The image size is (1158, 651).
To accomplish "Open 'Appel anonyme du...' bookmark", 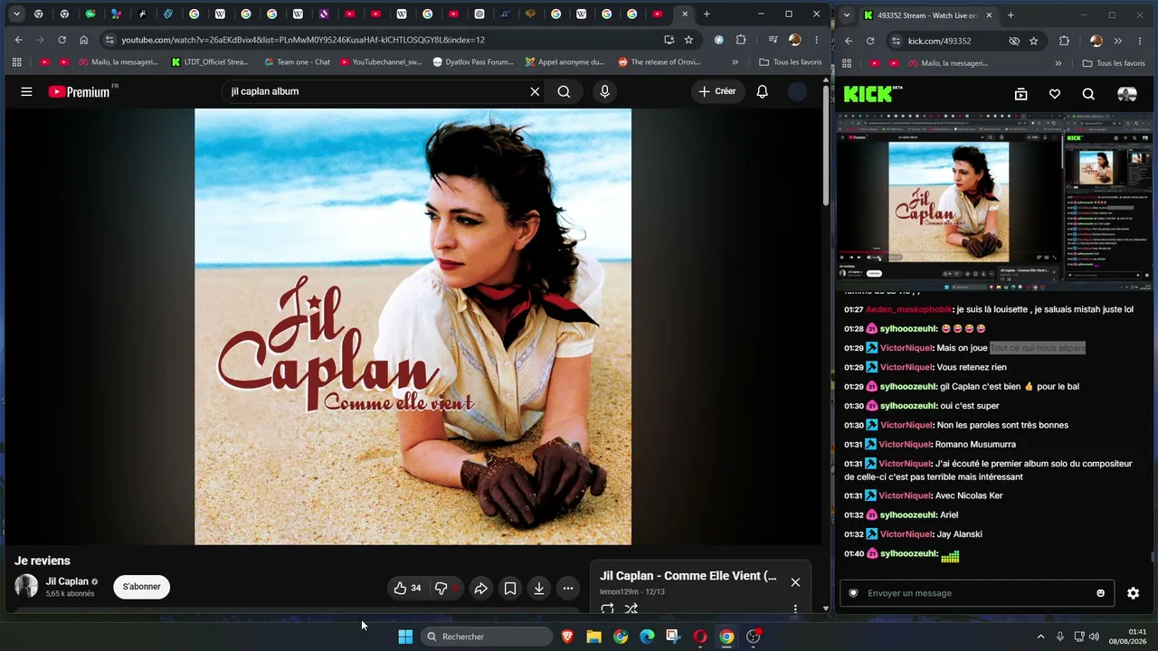I will (x=565, y=62).
